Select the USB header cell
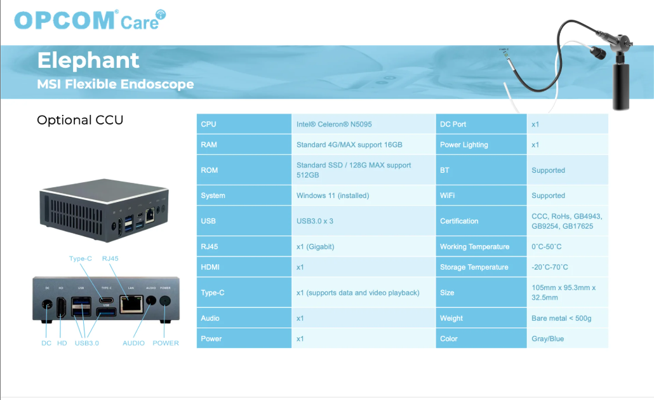654x400 pixels. pos(244,221)
